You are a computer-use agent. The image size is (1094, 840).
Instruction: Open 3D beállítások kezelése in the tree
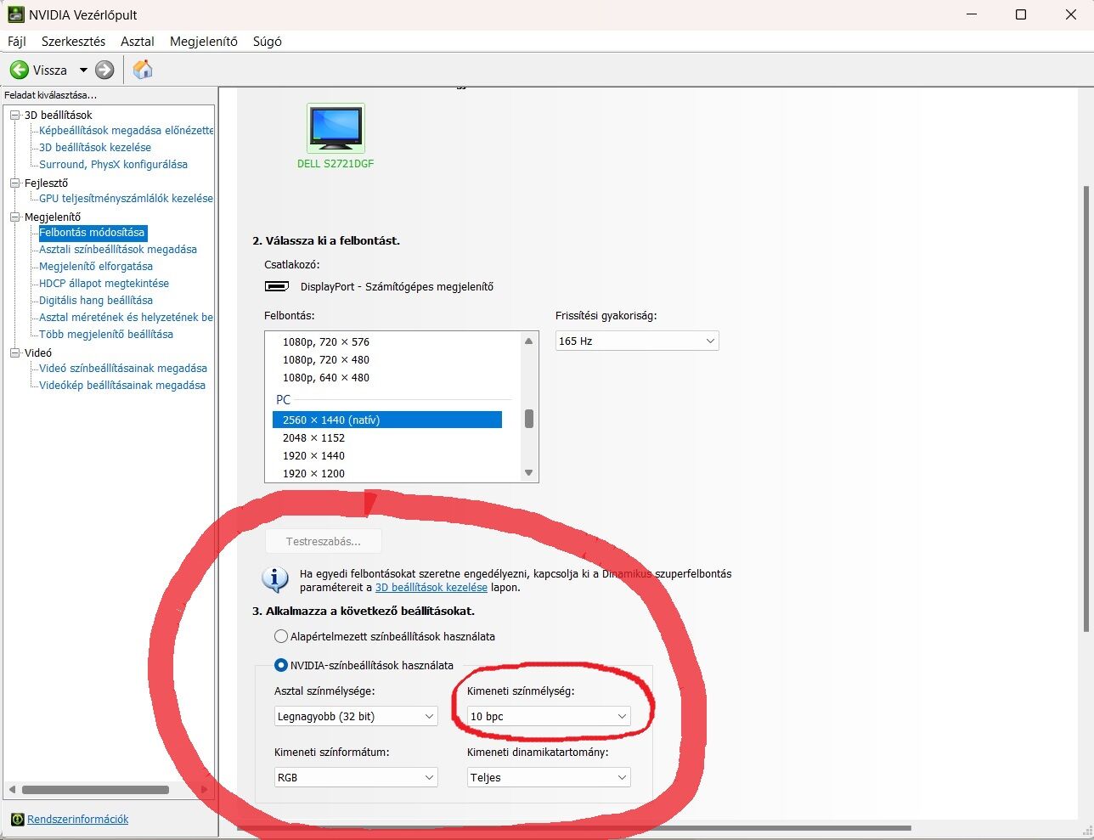[95, 147]
